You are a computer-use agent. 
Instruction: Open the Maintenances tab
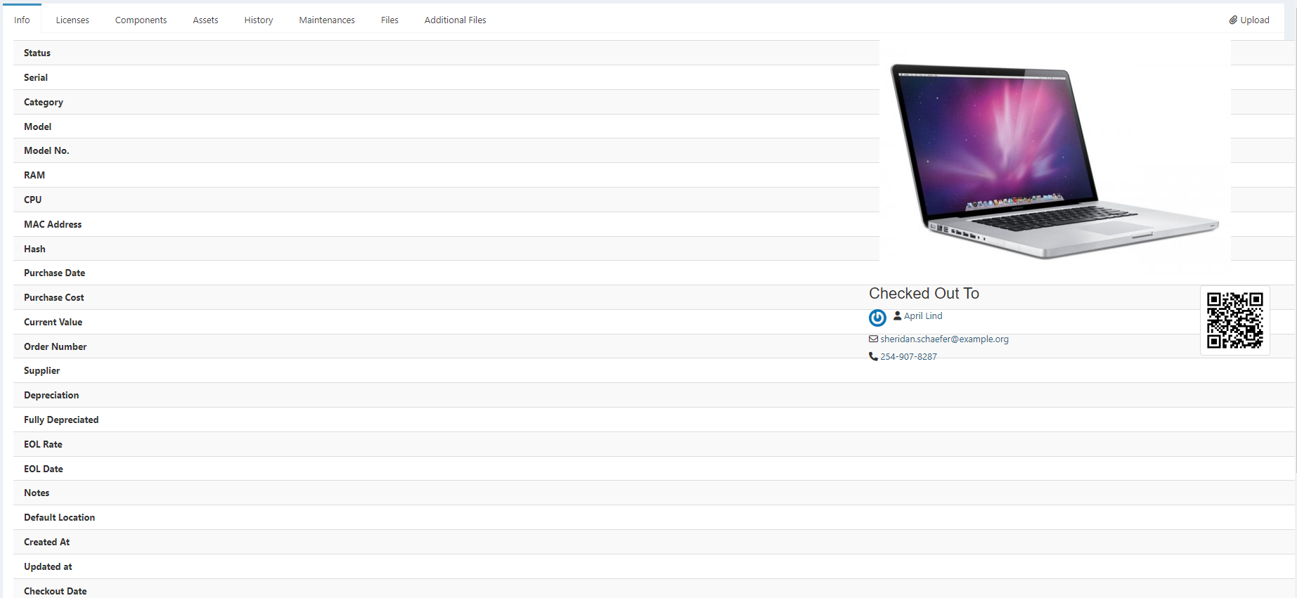pos(327,20)
